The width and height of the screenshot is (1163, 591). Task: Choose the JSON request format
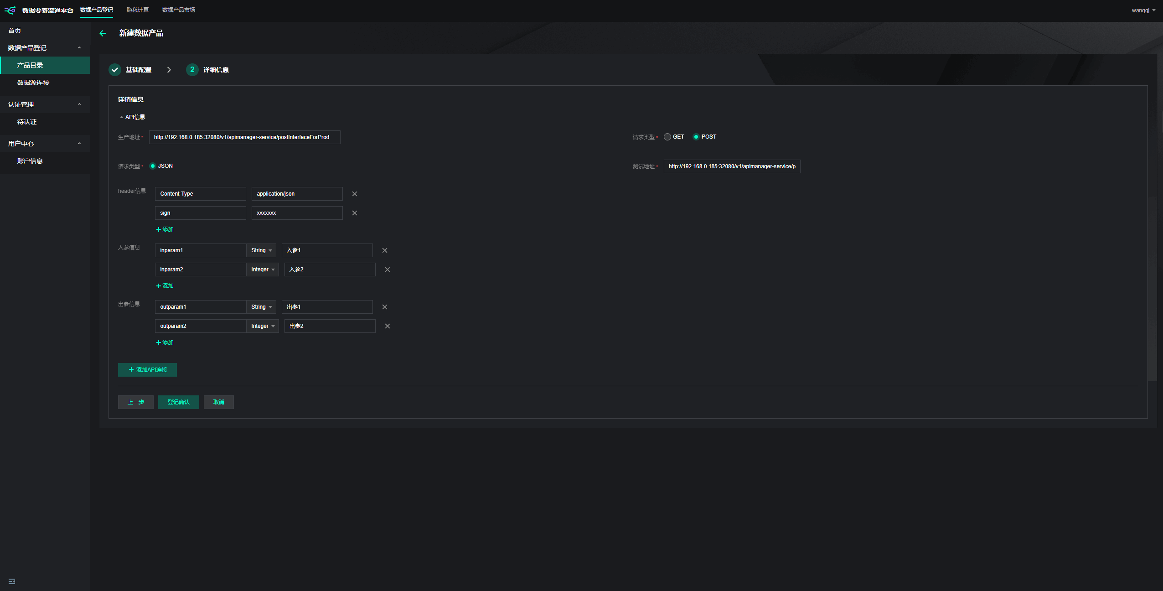153,166
